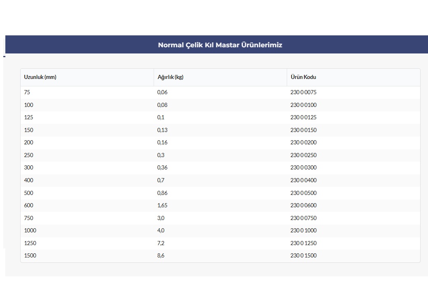Select product code 230 0 0750
The width and height of the screenshot is (428, 292).
[303, 218]
